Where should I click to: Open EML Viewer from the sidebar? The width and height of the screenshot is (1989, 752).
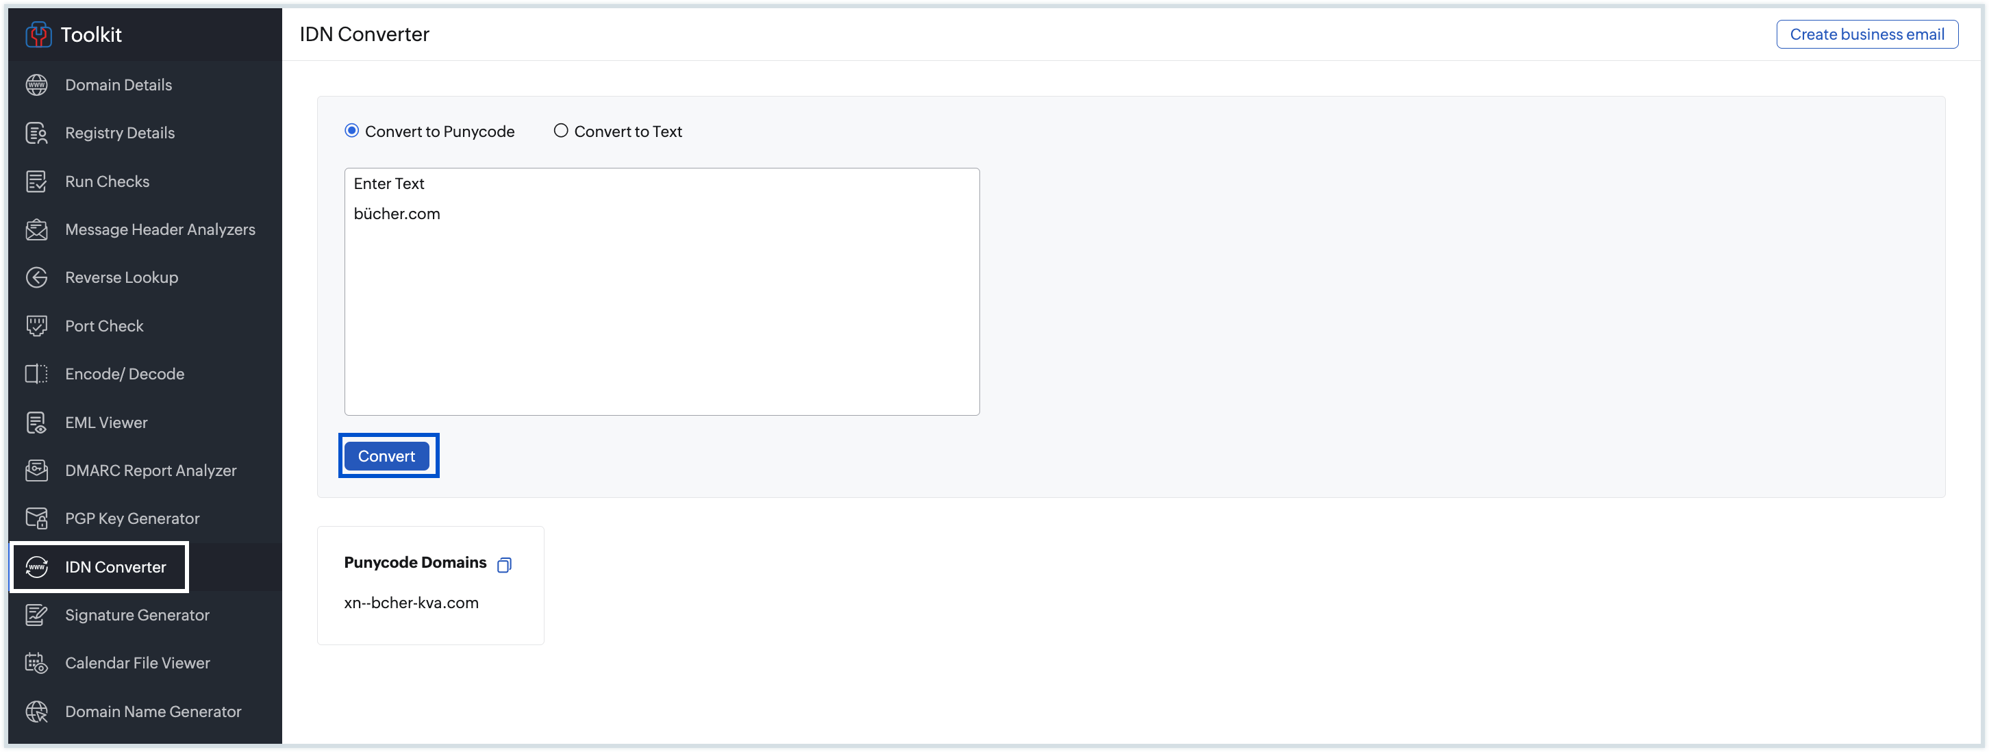[x=105, y=423]
